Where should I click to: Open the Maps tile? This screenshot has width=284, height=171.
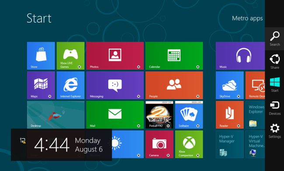(41, 85)
